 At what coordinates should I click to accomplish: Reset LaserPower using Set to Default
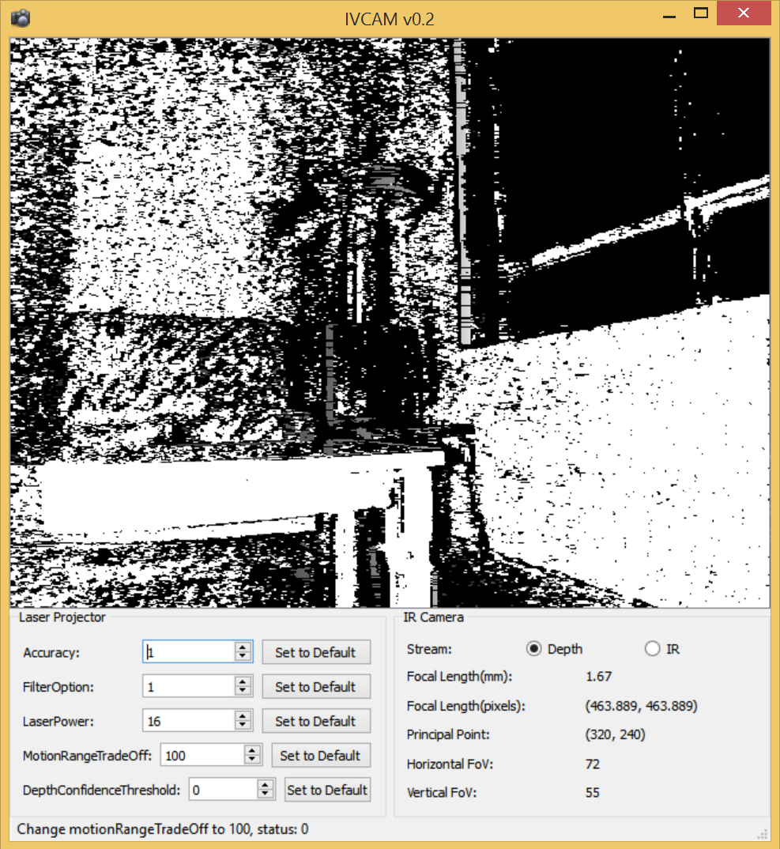coord(315,721)
